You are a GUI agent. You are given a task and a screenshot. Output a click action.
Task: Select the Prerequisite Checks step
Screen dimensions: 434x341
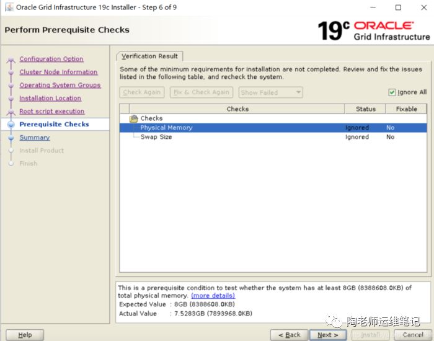point(55,124)
